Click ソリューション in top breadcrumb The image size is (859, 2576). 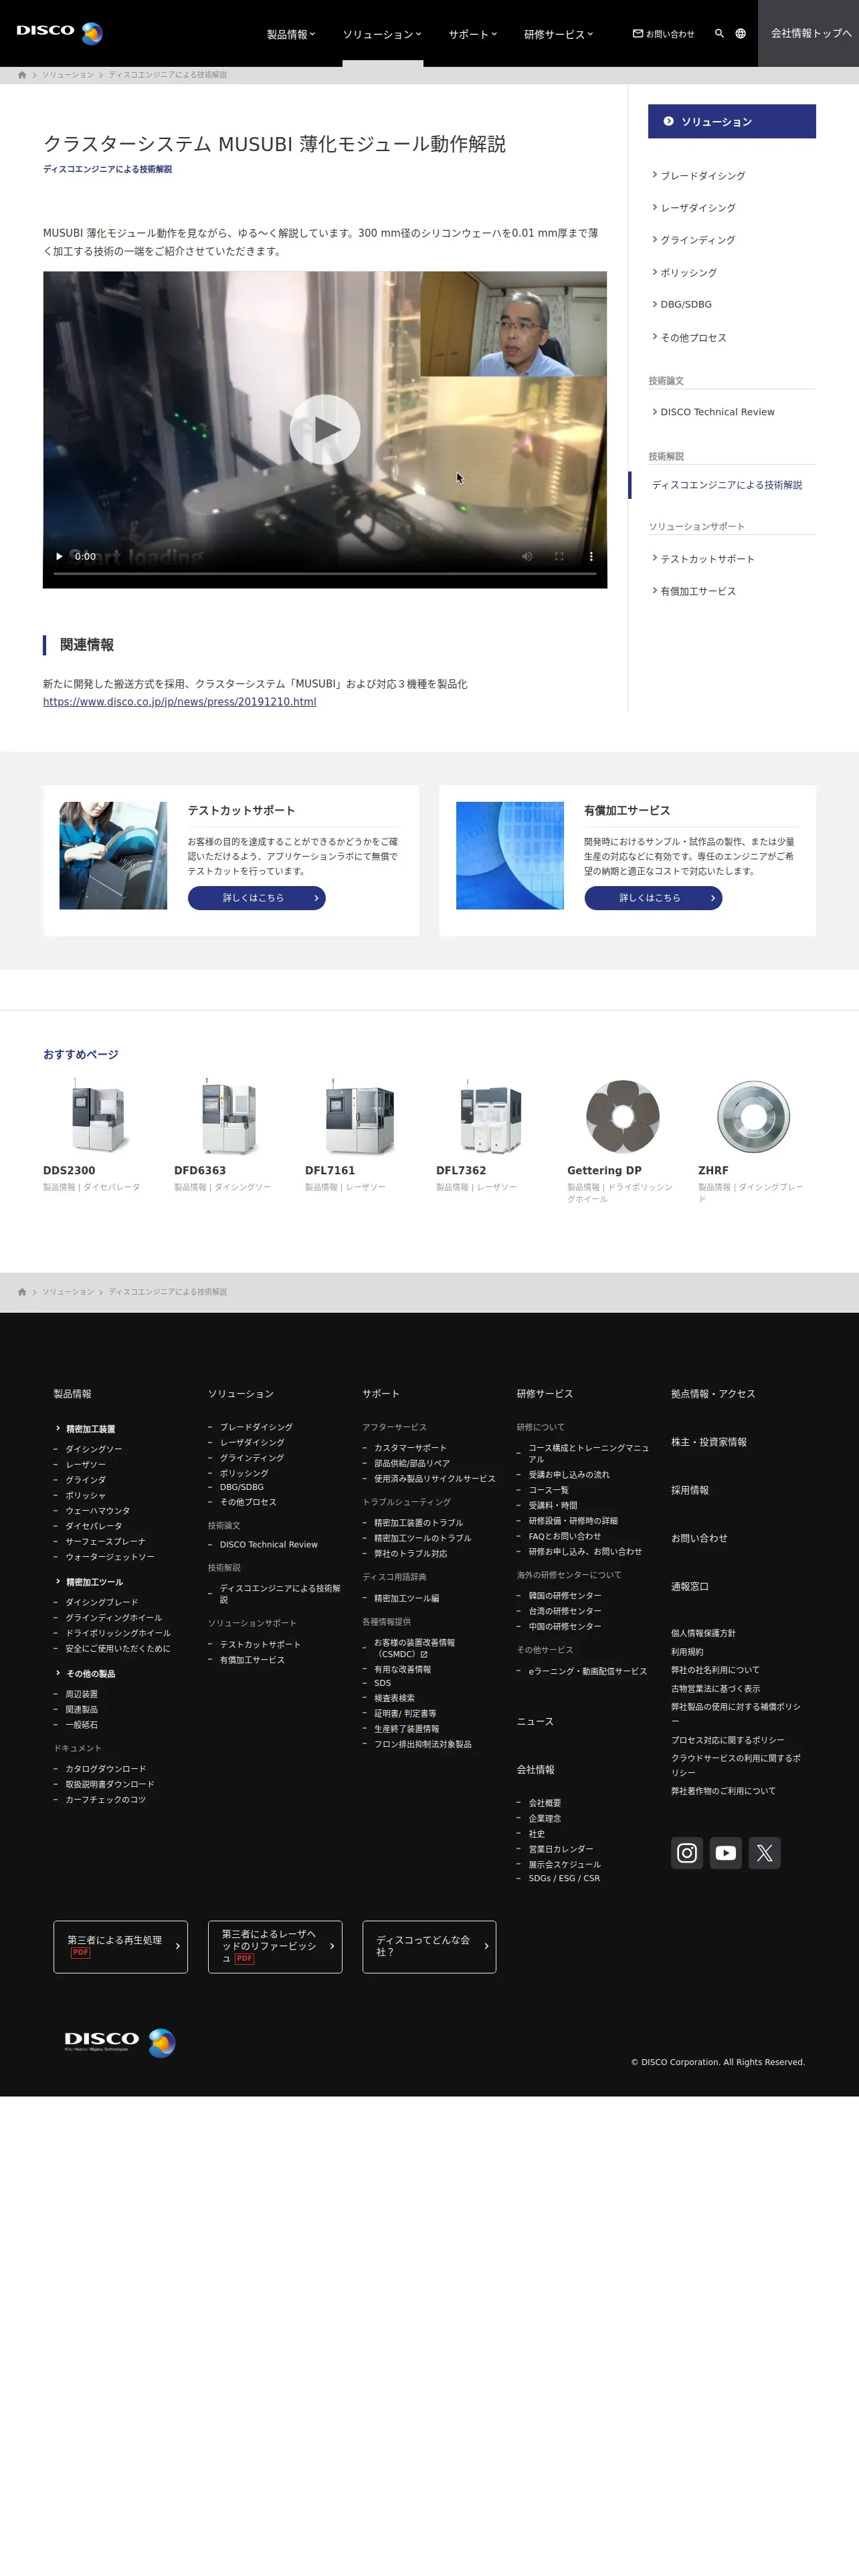(x=68, y=75)
